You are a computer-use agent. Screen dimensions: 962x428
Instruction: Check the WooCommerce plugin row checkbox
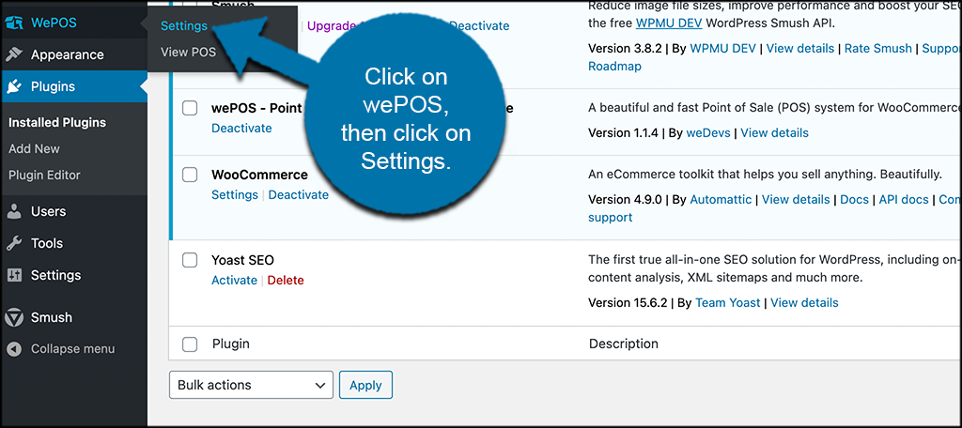point(190,175)
